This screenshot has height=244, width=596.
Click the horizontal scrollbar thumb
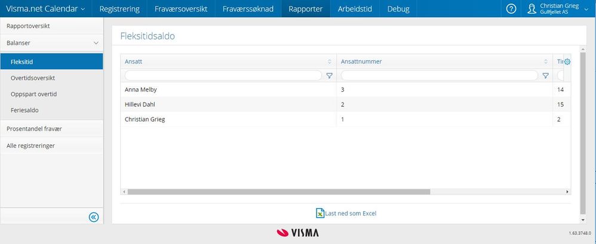pyautogui.click(x=279, y=192)
